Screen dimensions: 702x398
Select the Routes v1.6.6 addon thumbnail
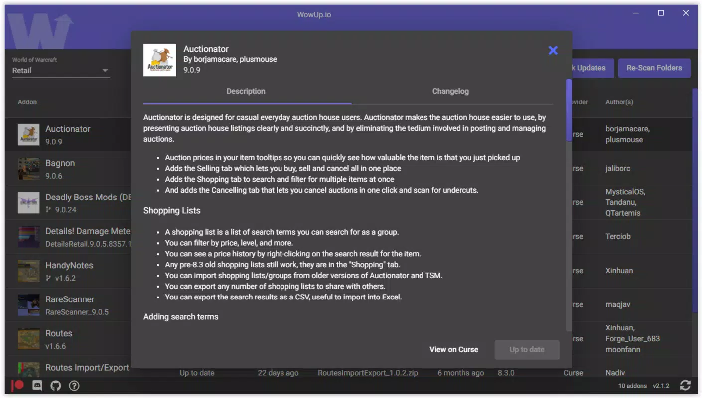click(x=28, y=339)
